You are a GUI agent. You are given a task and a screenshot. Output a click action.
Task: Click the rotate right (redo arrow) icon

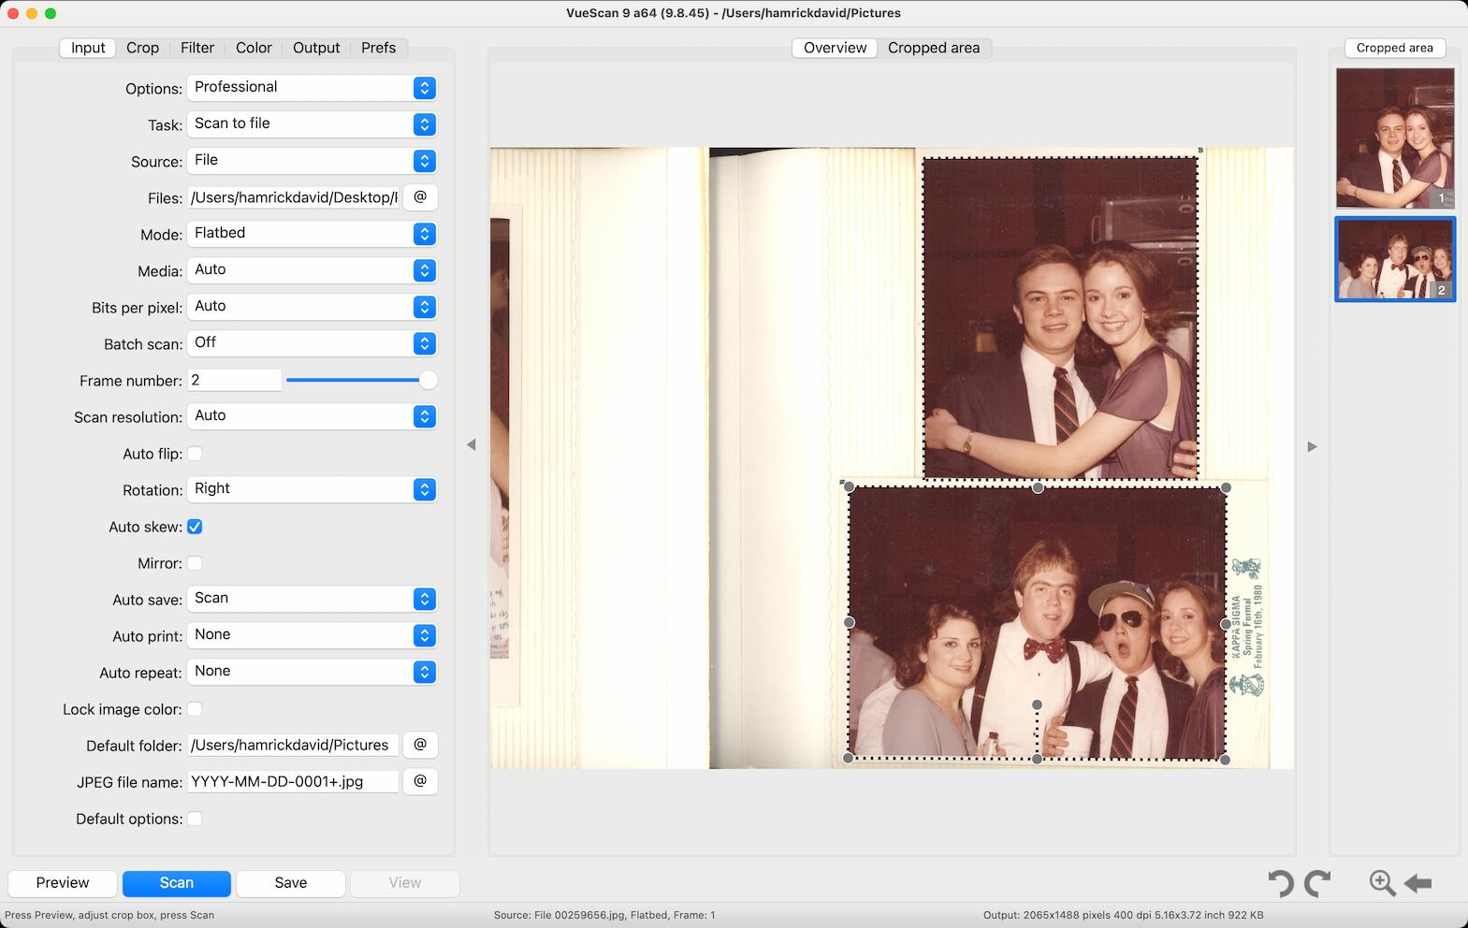pyautogui.click(x=1317, y=882)
